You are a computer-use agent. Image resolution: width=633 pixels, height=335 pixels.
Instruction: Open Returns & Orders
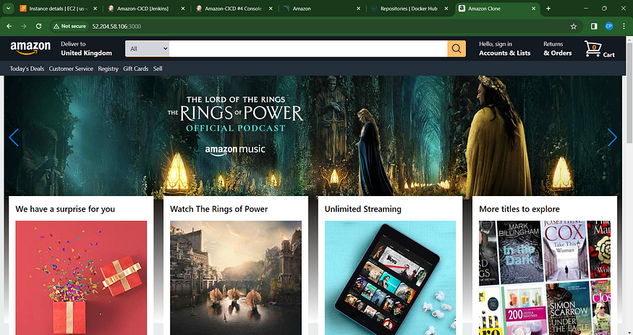point(558,48)
